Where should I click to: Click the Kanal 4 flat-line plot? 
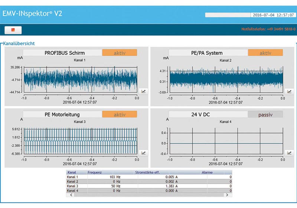coord(226,141)
